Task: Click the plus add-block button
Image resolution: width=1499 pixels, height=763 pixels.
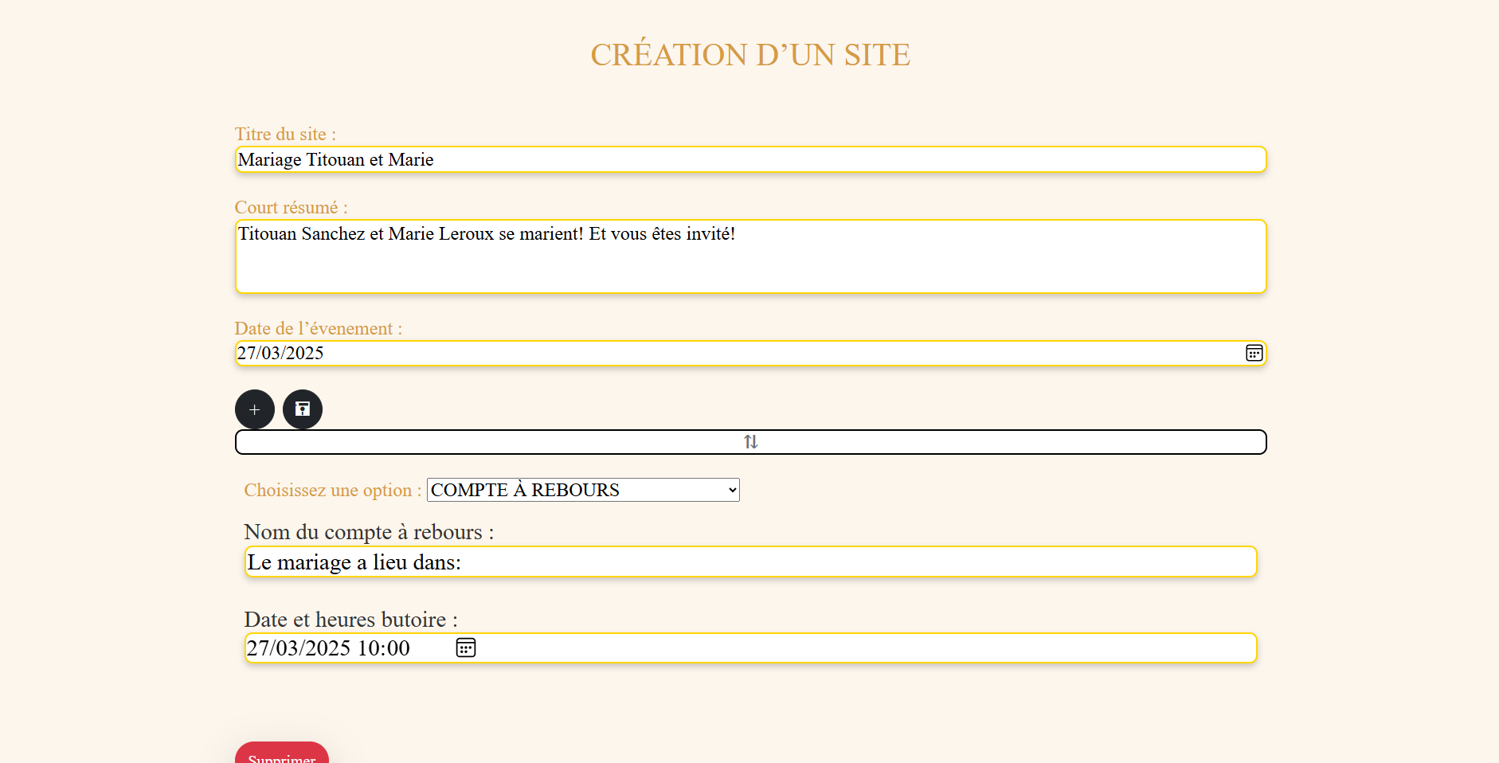Action: click(x=255, y=409)
